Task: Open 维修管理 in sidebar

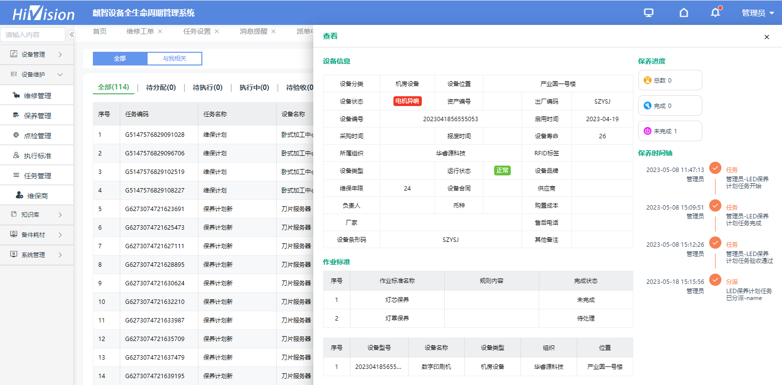Action: (37, 95)
